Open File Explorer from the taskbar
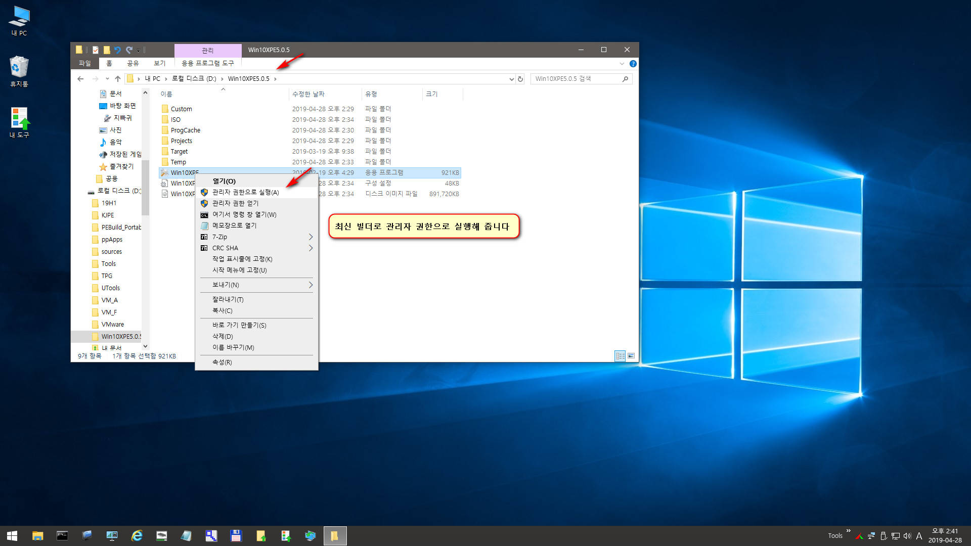Image resolution: width=971 pixels, height=546 pixels. [x=37, y=536]
